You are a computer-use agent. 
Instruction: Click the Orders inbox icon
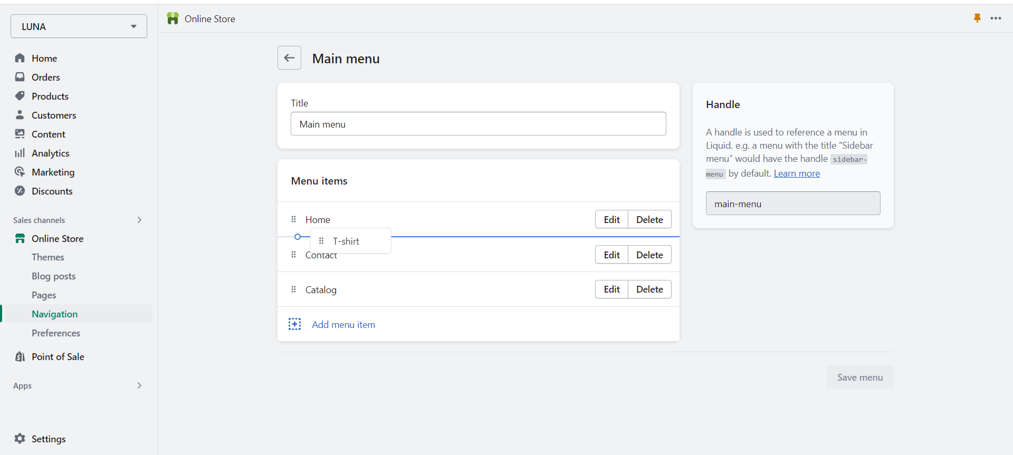[x=20, y=77]
